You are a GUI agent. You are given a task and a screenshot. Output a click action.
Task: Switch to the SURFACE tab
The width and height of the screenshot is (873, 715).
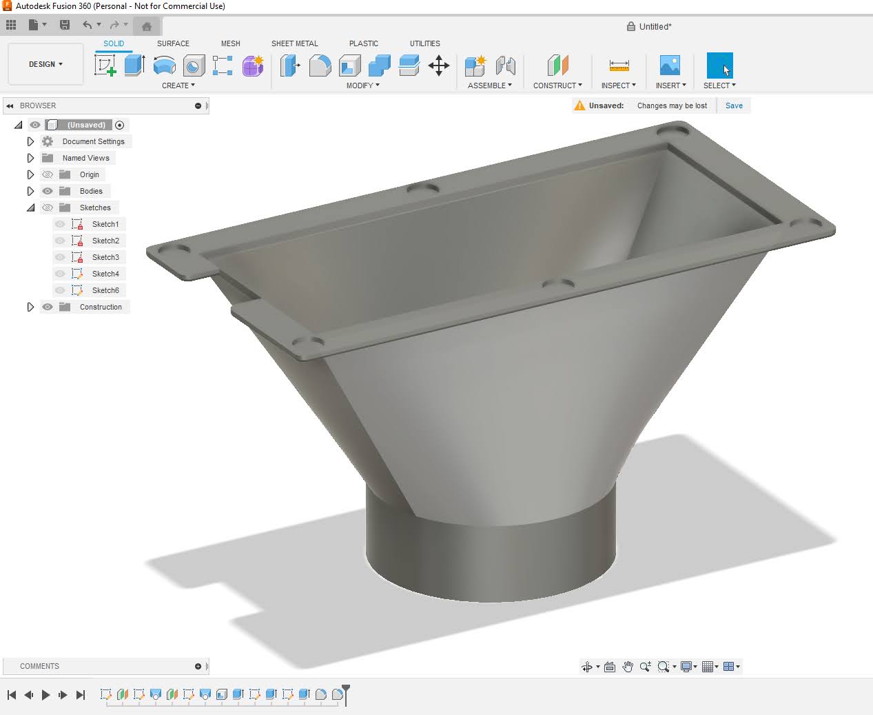173,43
